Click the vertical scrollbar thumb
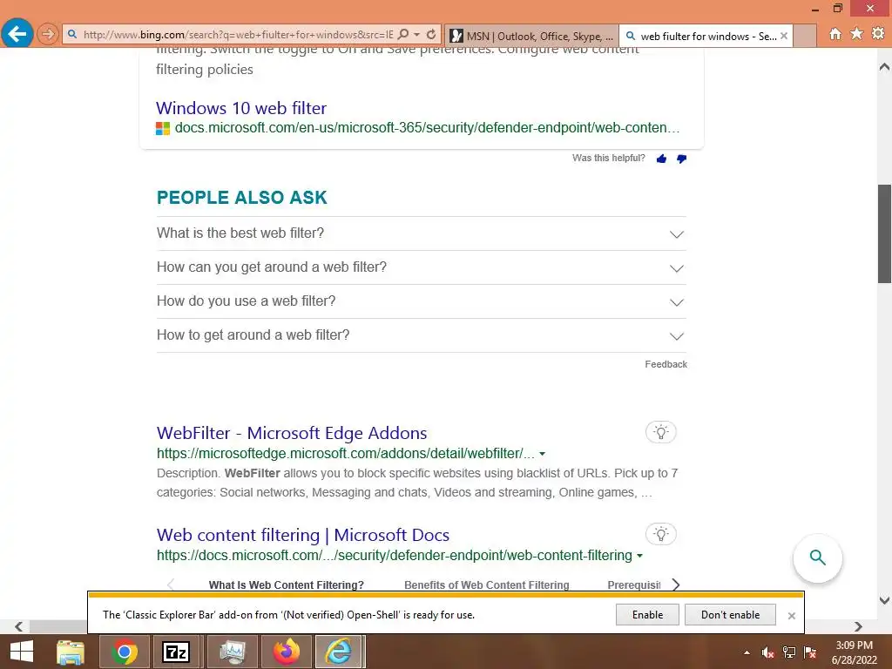The height and width of the screenshot is (669, 892). [x=885, y=233]
